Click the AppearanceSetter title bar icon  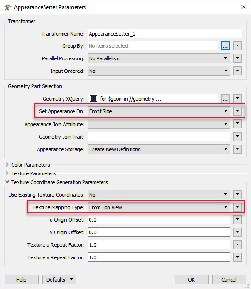[8, 7]
